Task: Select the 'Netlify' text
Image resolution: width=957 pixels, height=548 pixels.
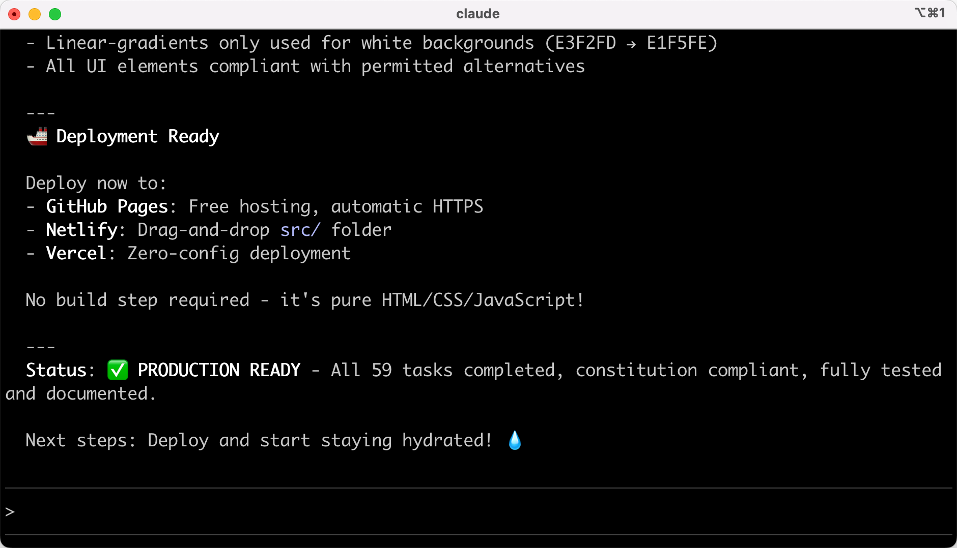Action: [x=81, y=230]
